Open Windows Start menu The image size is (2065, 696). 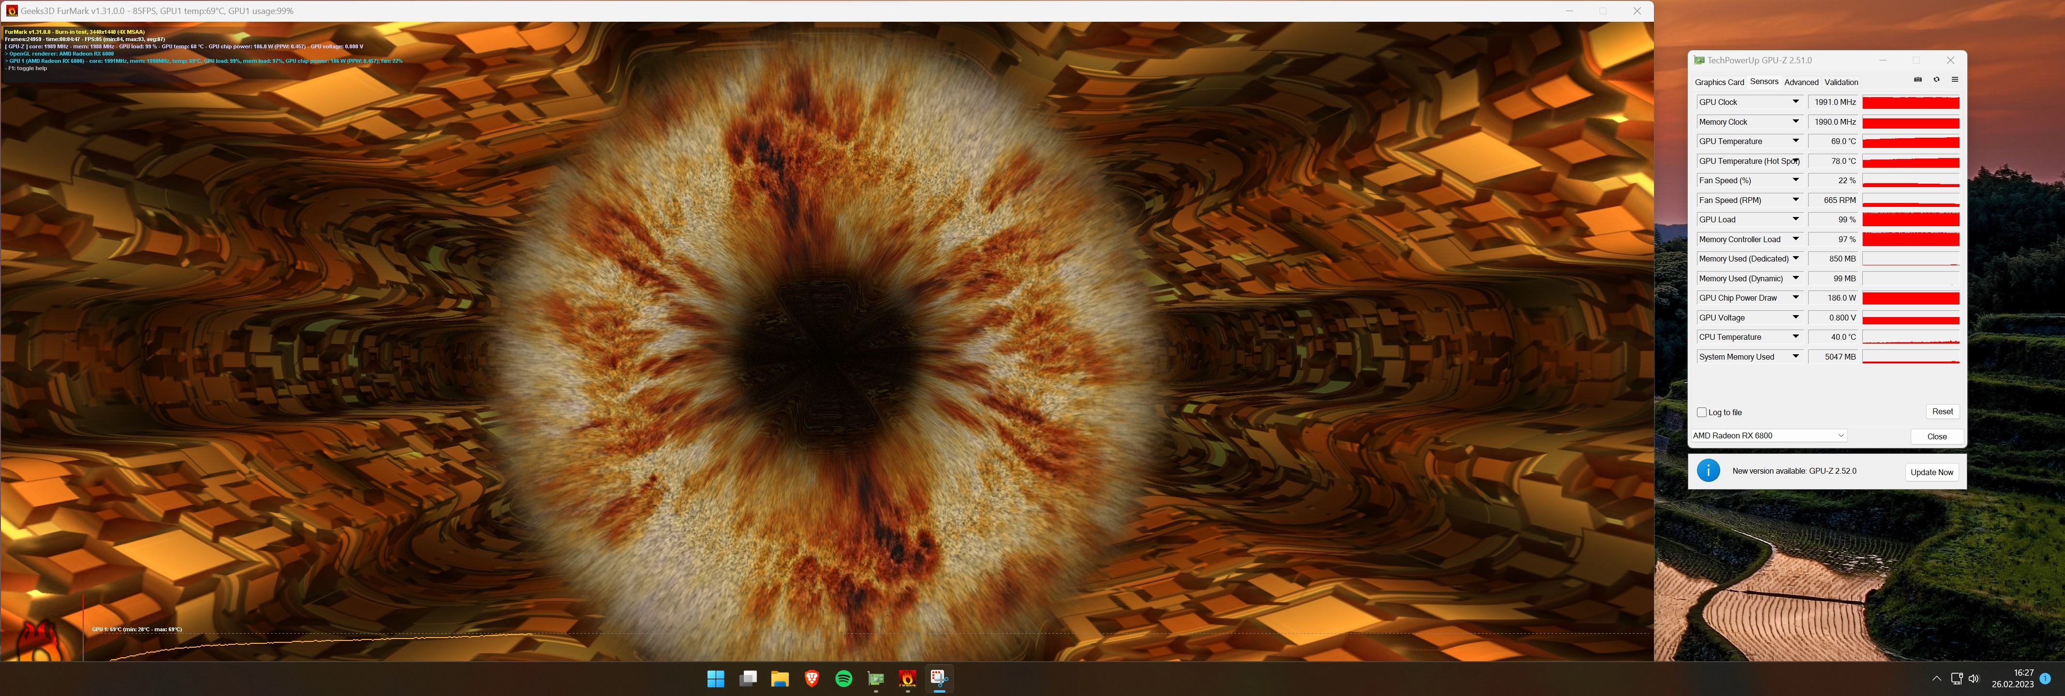click(716, 679)
